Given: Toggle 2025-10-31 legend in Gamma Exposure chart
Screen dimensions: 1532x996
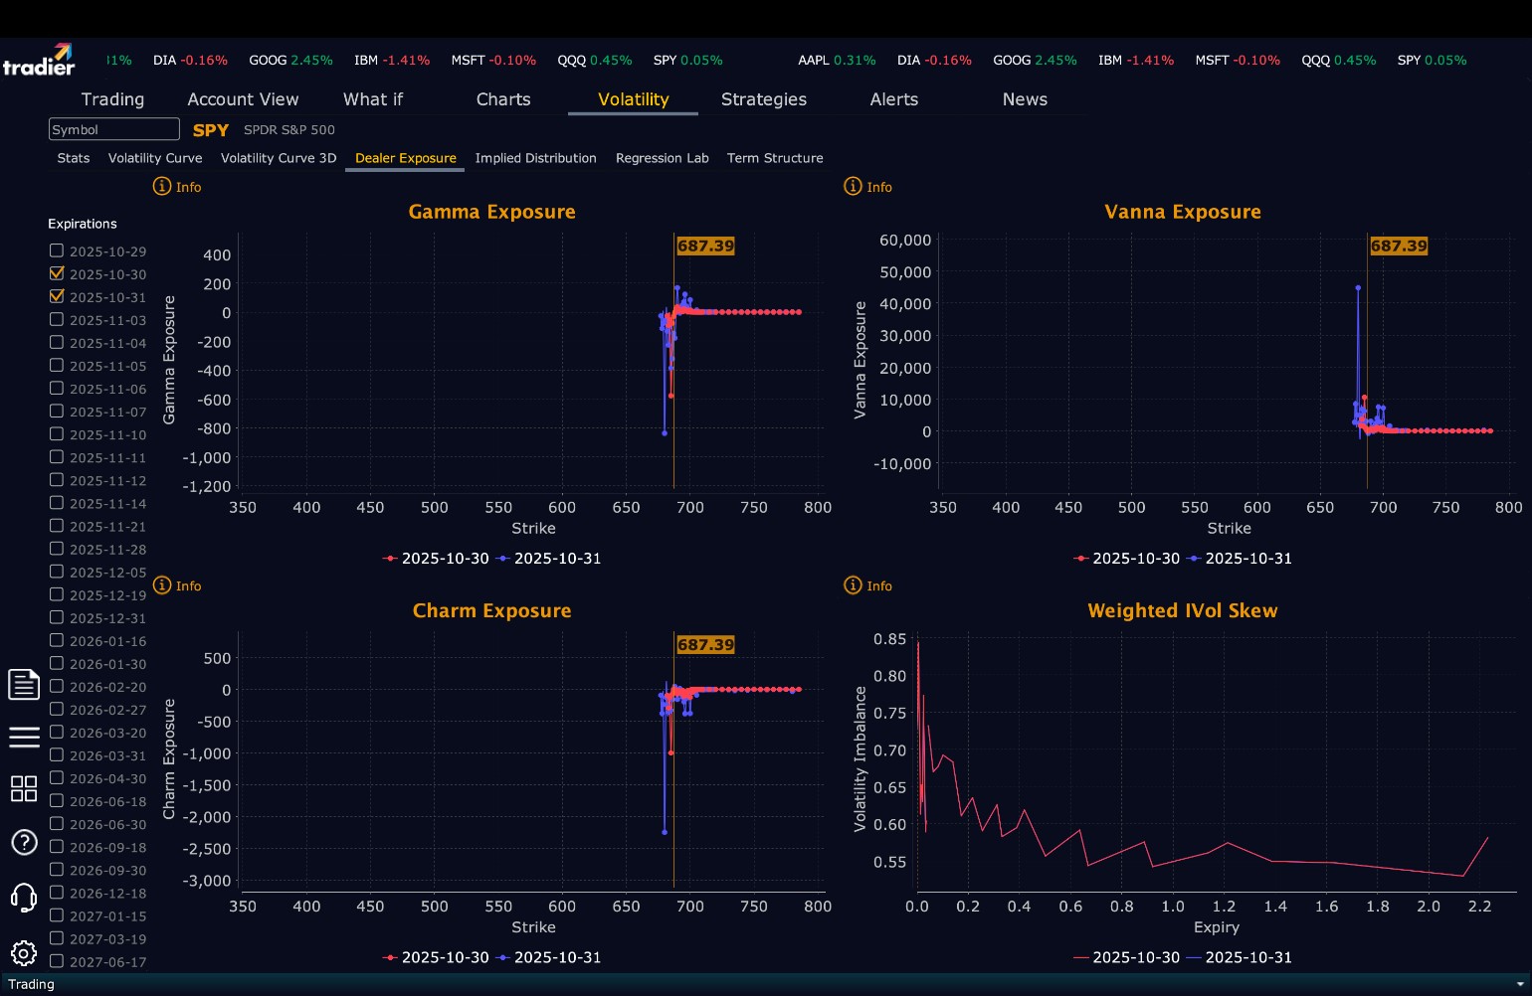Looking at the screenshot, I should 548,559.
